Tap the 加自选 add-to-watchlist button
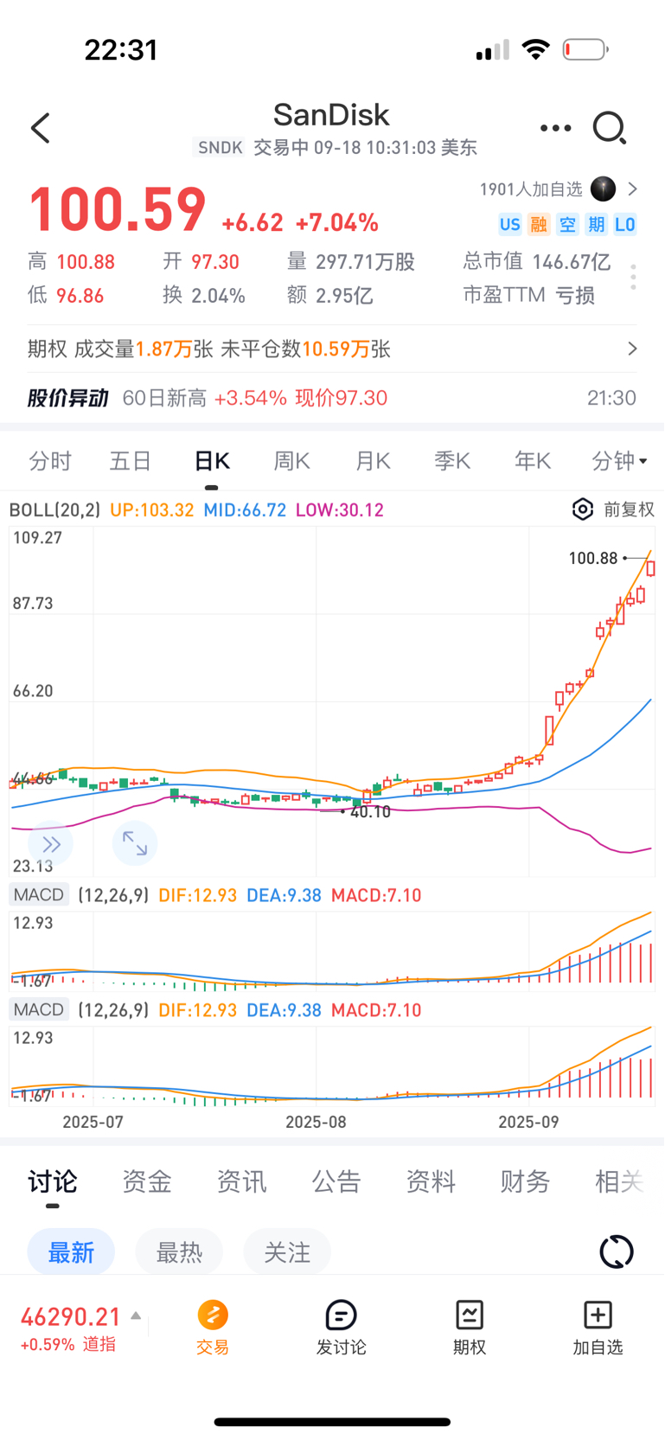The image size is (665, 1440). [598, 1328]
